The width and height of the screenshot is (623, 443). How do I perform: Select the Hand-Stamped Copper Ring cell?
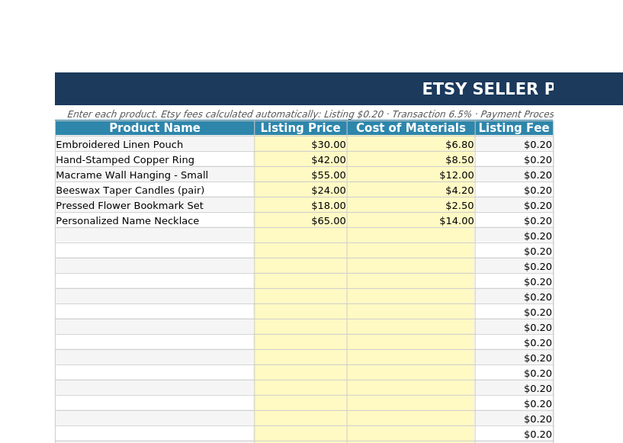click(155, 159)
